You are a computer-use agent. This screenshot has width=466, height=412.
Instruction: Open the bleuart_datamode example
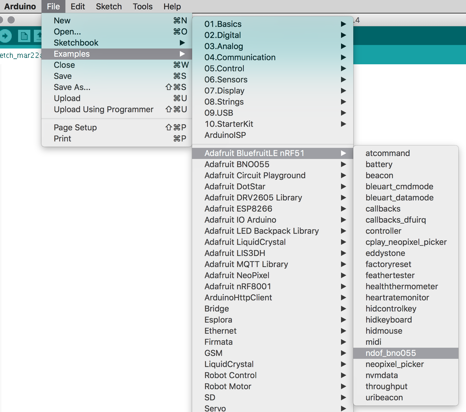[x=406, y=198]
